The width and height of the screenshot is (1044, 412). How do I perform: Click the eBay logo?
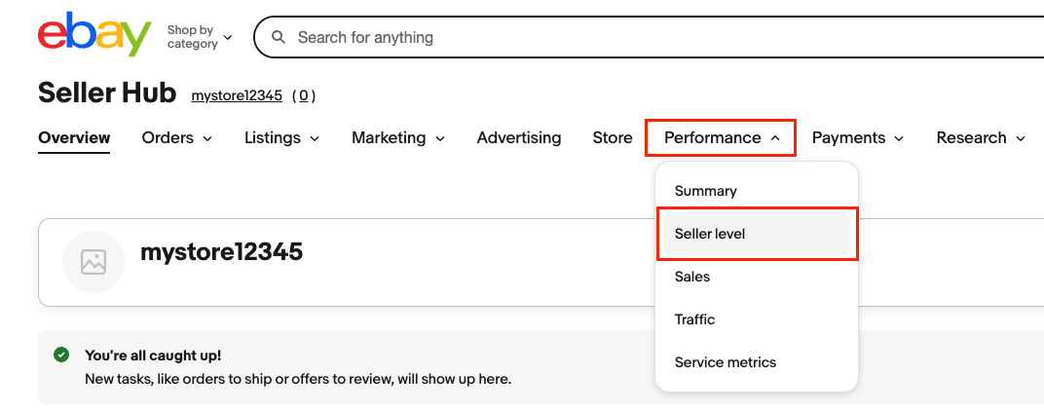click(x=94, y=36)
